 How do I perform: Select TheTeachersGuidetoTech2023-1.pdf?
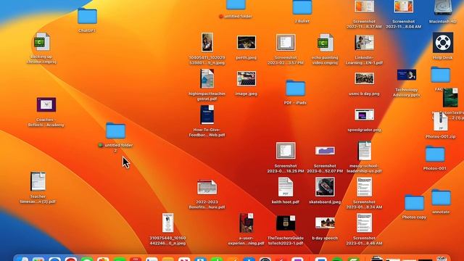(x=286, y=223)
